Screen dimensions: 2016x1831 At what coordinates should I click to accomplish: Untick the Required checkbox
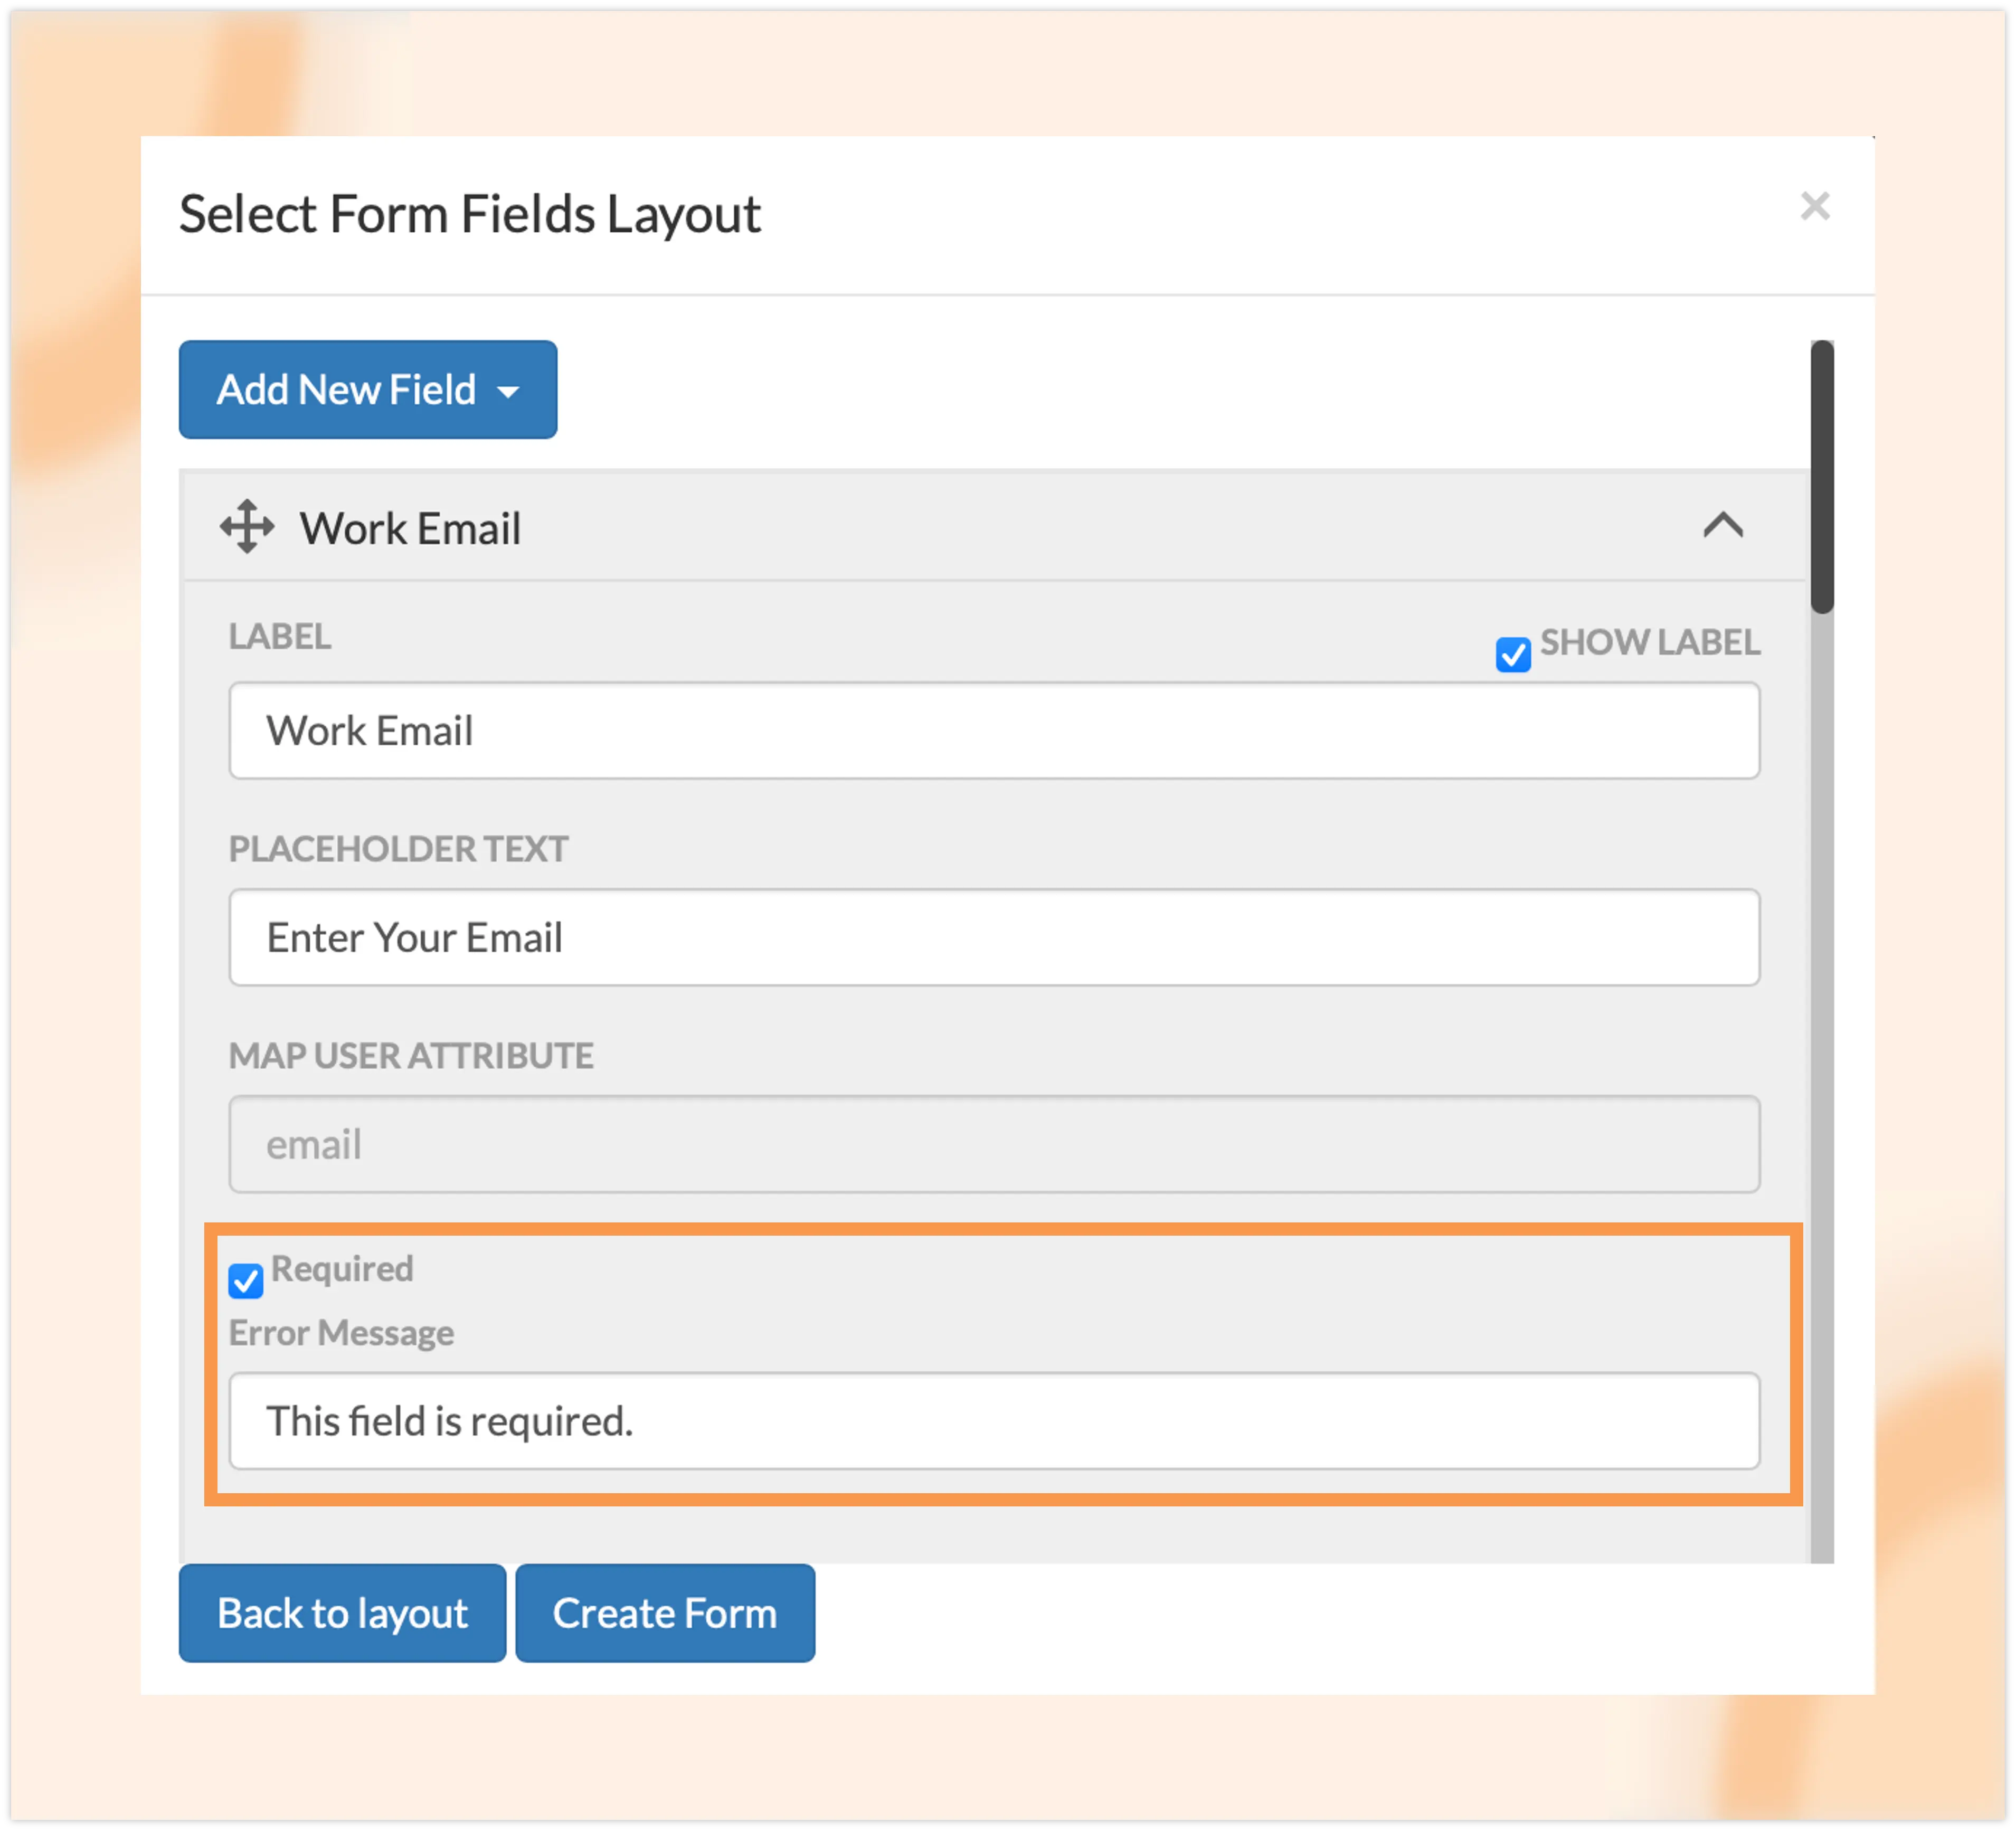(245, 1280)
